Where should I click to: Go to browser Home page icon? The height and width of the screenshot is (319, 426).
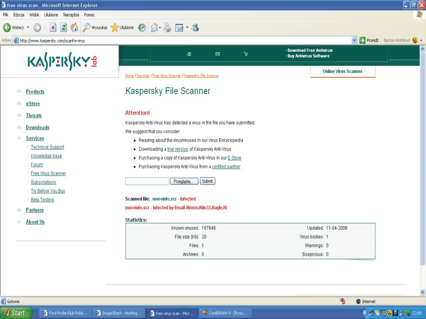pyautogui.click(x=74, y=27)
